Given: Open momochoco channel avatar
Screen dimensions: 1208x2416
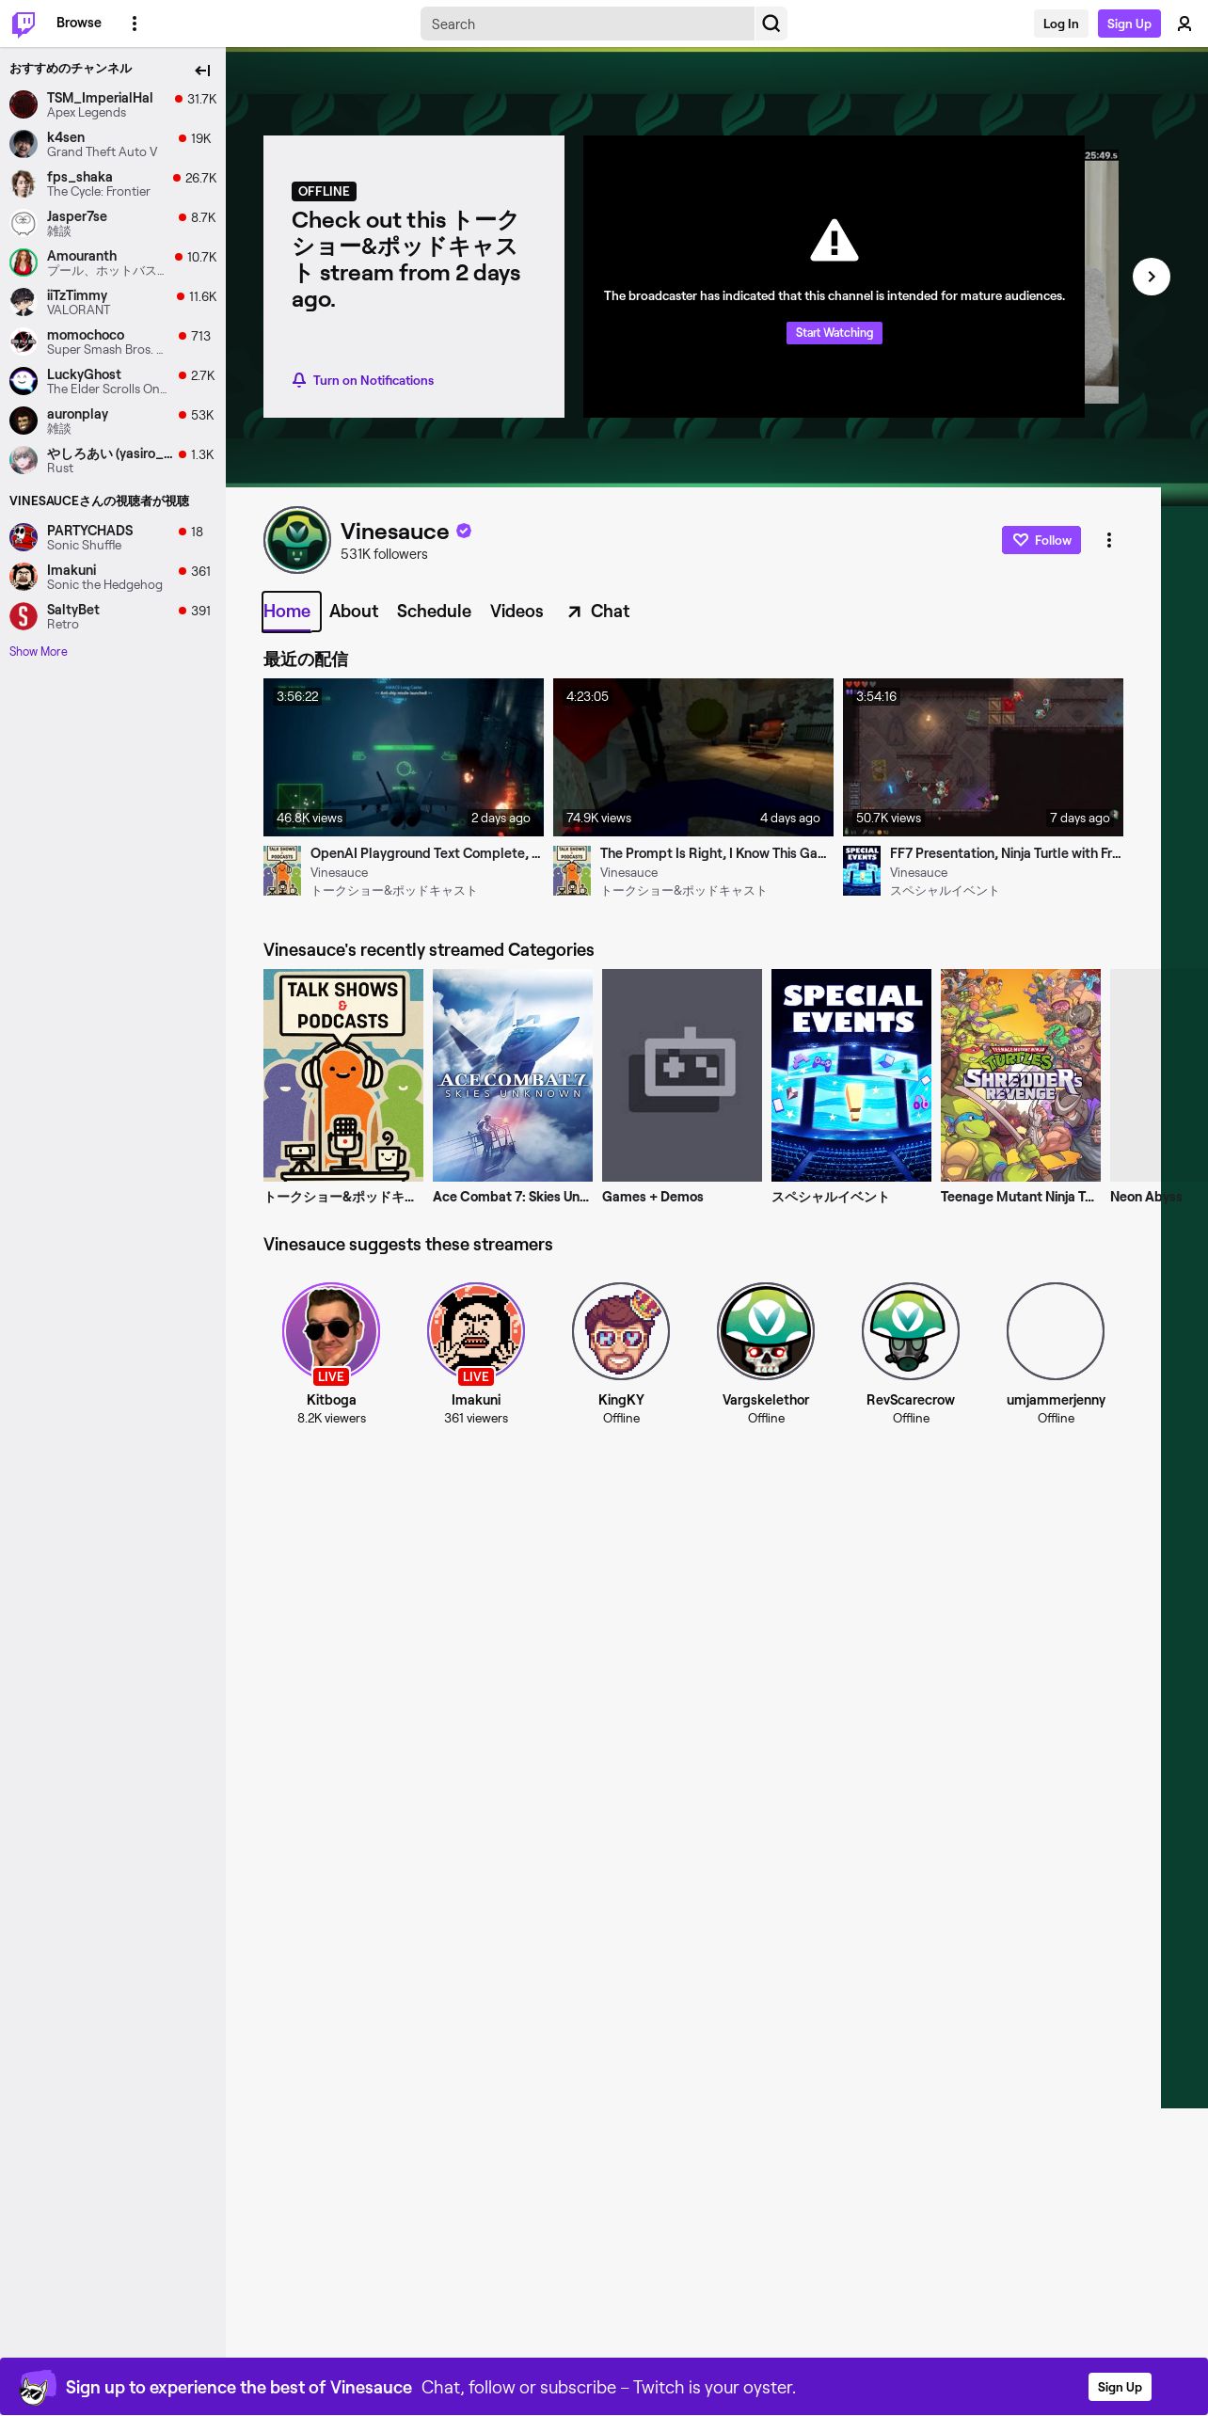Looking at the screenshot, I should [x=24, y=341].
